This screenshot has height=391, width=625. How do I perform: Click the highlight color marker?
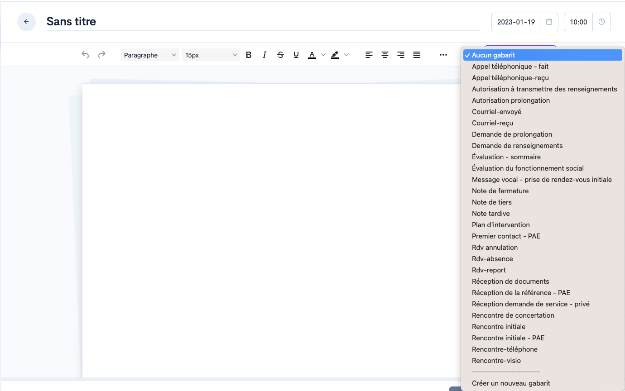coord(335,55)
